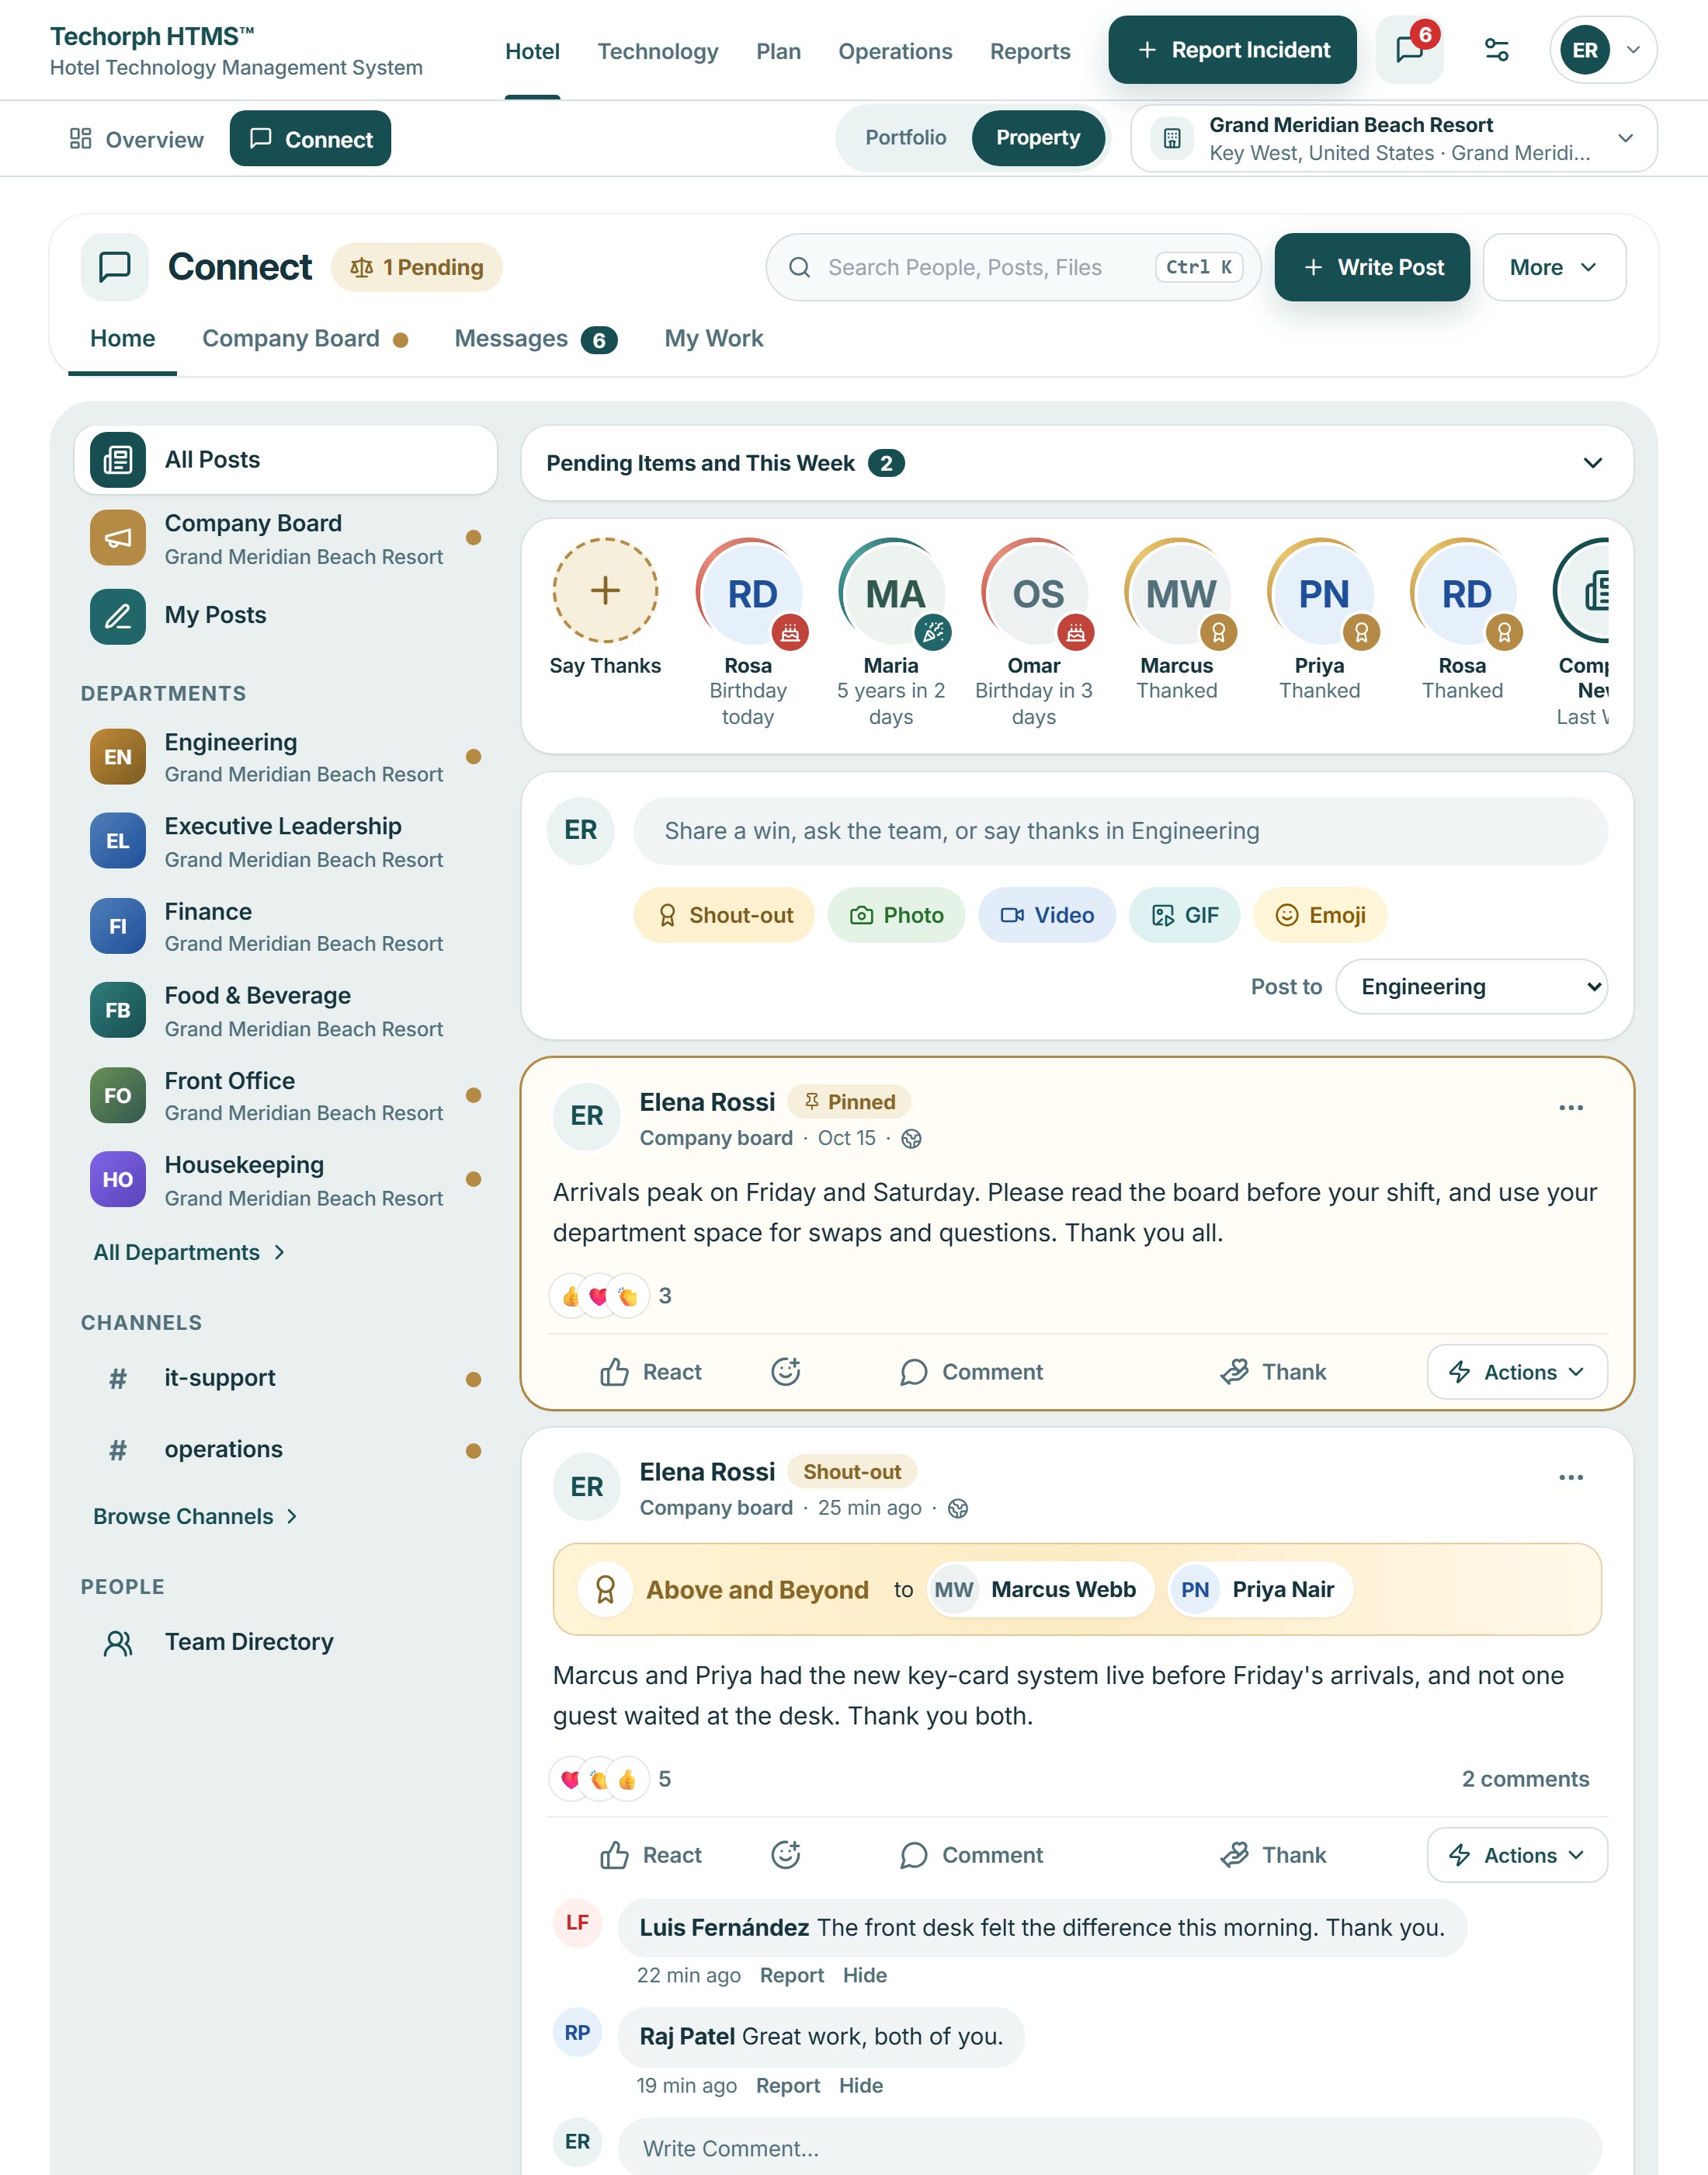Open the 2 comments link
The height and width of the screenshot is (2175, 1708).
coord(1525,1779)
